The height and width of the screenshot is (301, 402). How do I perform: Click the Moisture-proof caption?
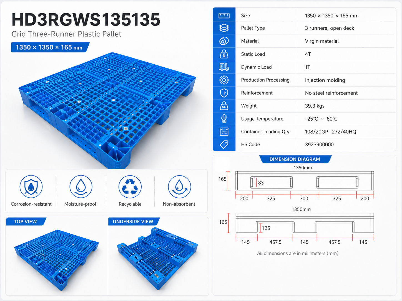click(80, 204)
